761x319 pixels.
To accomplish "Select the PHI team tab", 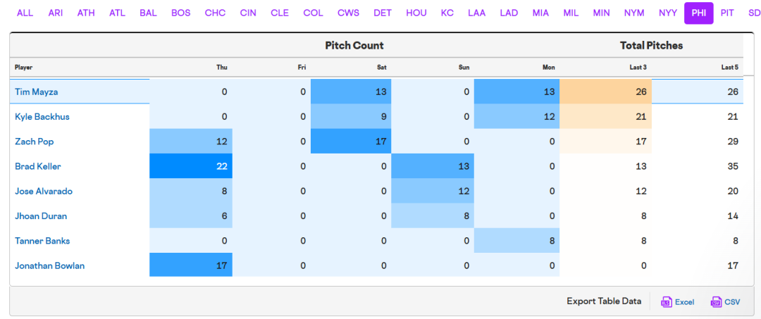I will (698, 13).
